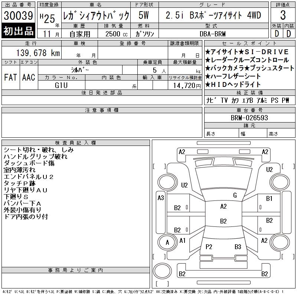The image size is (297, 297).
Task: Click the 幅 dimension field
Action: point(253,133)
